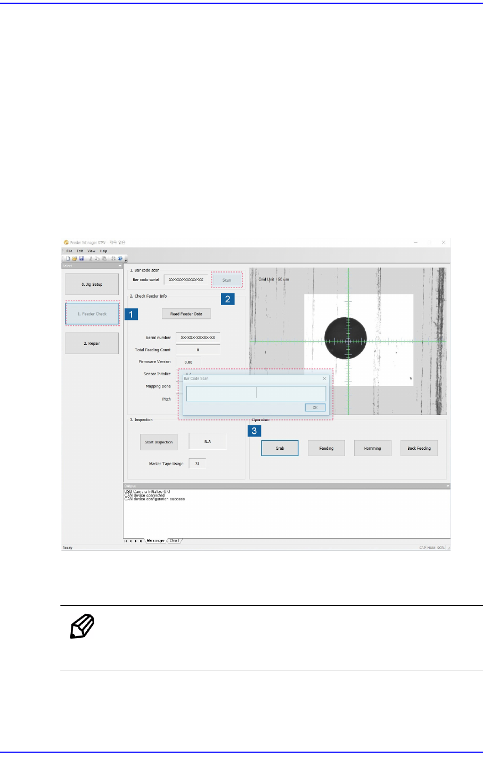Open the View menu
The height and width of the screenshot is (758, 483).
92,251
